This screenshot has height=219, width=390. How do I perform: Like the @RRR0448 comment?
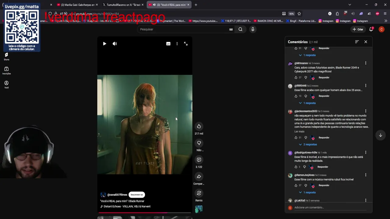click(x=296, y=96)
